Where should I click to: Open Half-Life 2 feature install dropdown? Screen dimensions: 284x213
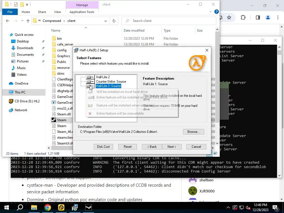(90, 77)
